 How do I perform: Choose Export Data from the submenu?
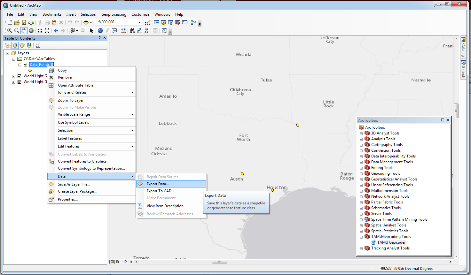tap(158, 184)
